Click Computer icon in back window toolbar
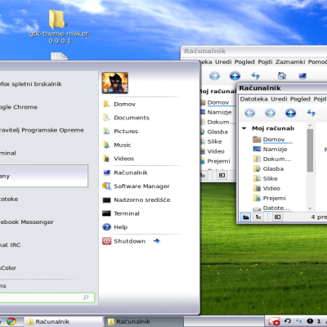 302,76
